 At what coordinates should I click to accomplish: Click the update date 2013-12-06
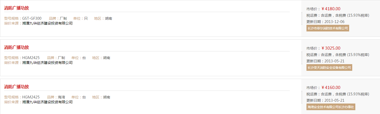334,22
